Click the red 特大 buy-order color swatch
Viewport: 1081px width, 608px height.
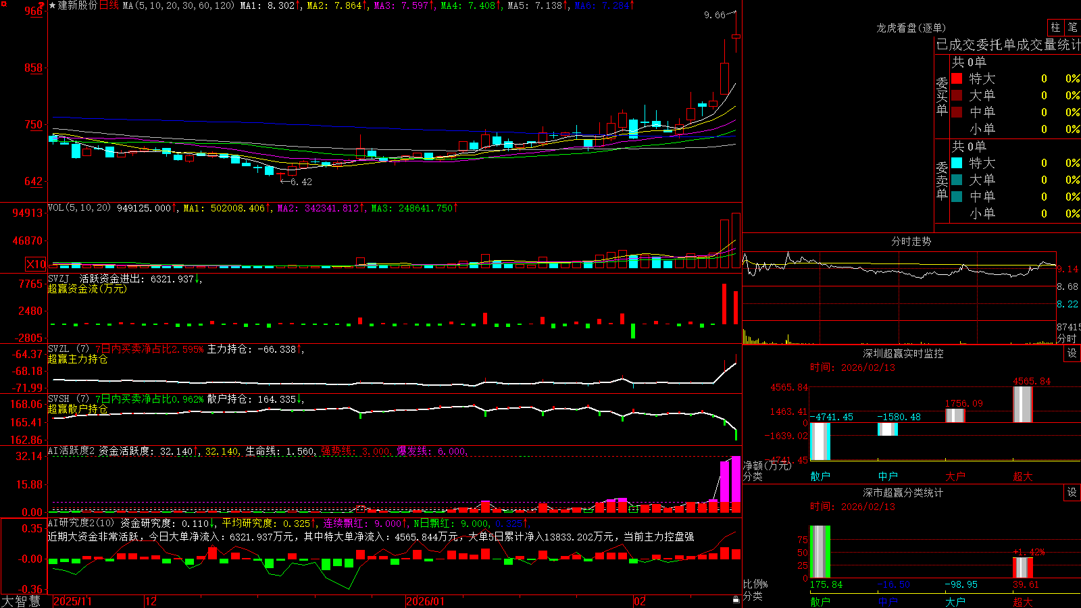pyautogui.click(x=957, y=78)
